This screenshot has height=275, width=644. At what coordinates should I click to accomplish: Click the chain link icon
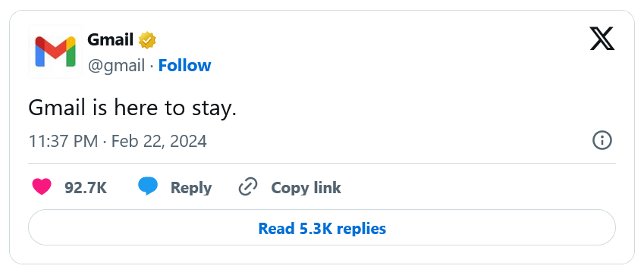point(248,187)
